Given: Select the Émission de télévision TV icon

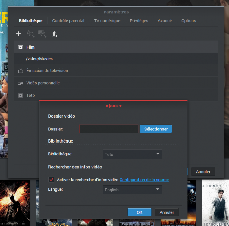Looking at the screenshot, I should point(20,71).
